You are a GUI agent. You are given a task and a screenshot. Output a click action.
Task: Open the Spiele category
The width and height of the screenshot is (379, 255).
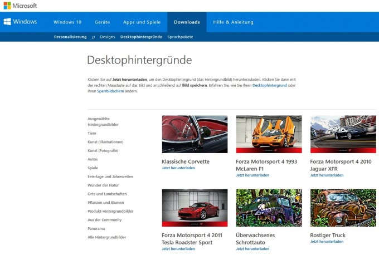click(93, 168)
